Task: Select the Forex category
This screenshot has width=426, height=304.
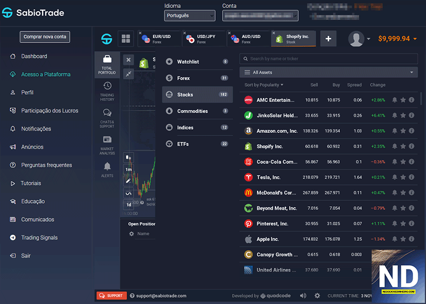Action: (x=197, y=78)
